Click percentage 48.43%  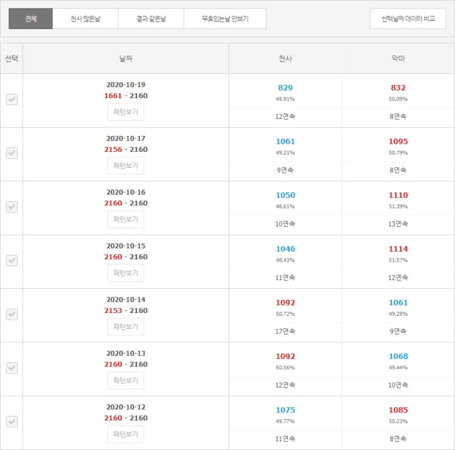[x=286, y=260]
